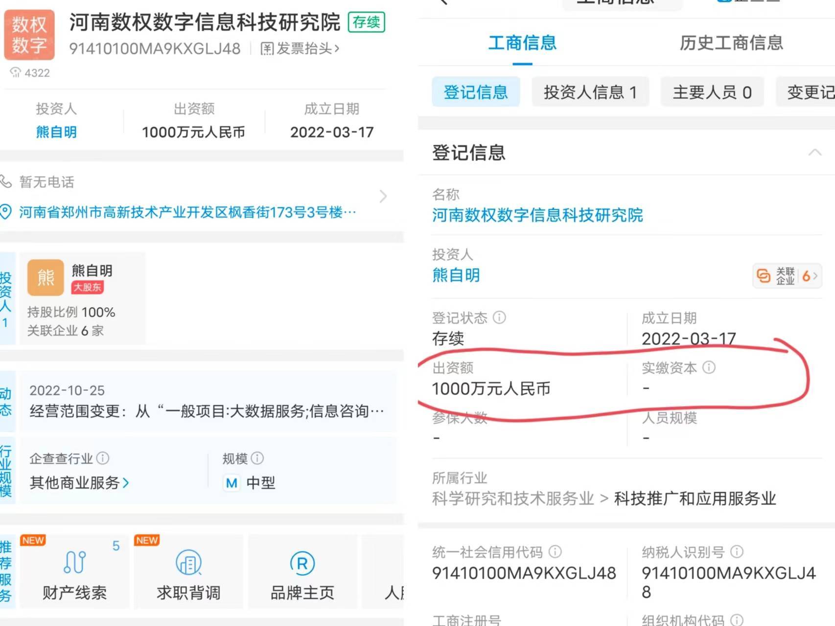Screen dimensions: 835x626
Task: Select the 投资人信息 1 sub-tab
Action: pyautogui.click(x=590, y=92)
